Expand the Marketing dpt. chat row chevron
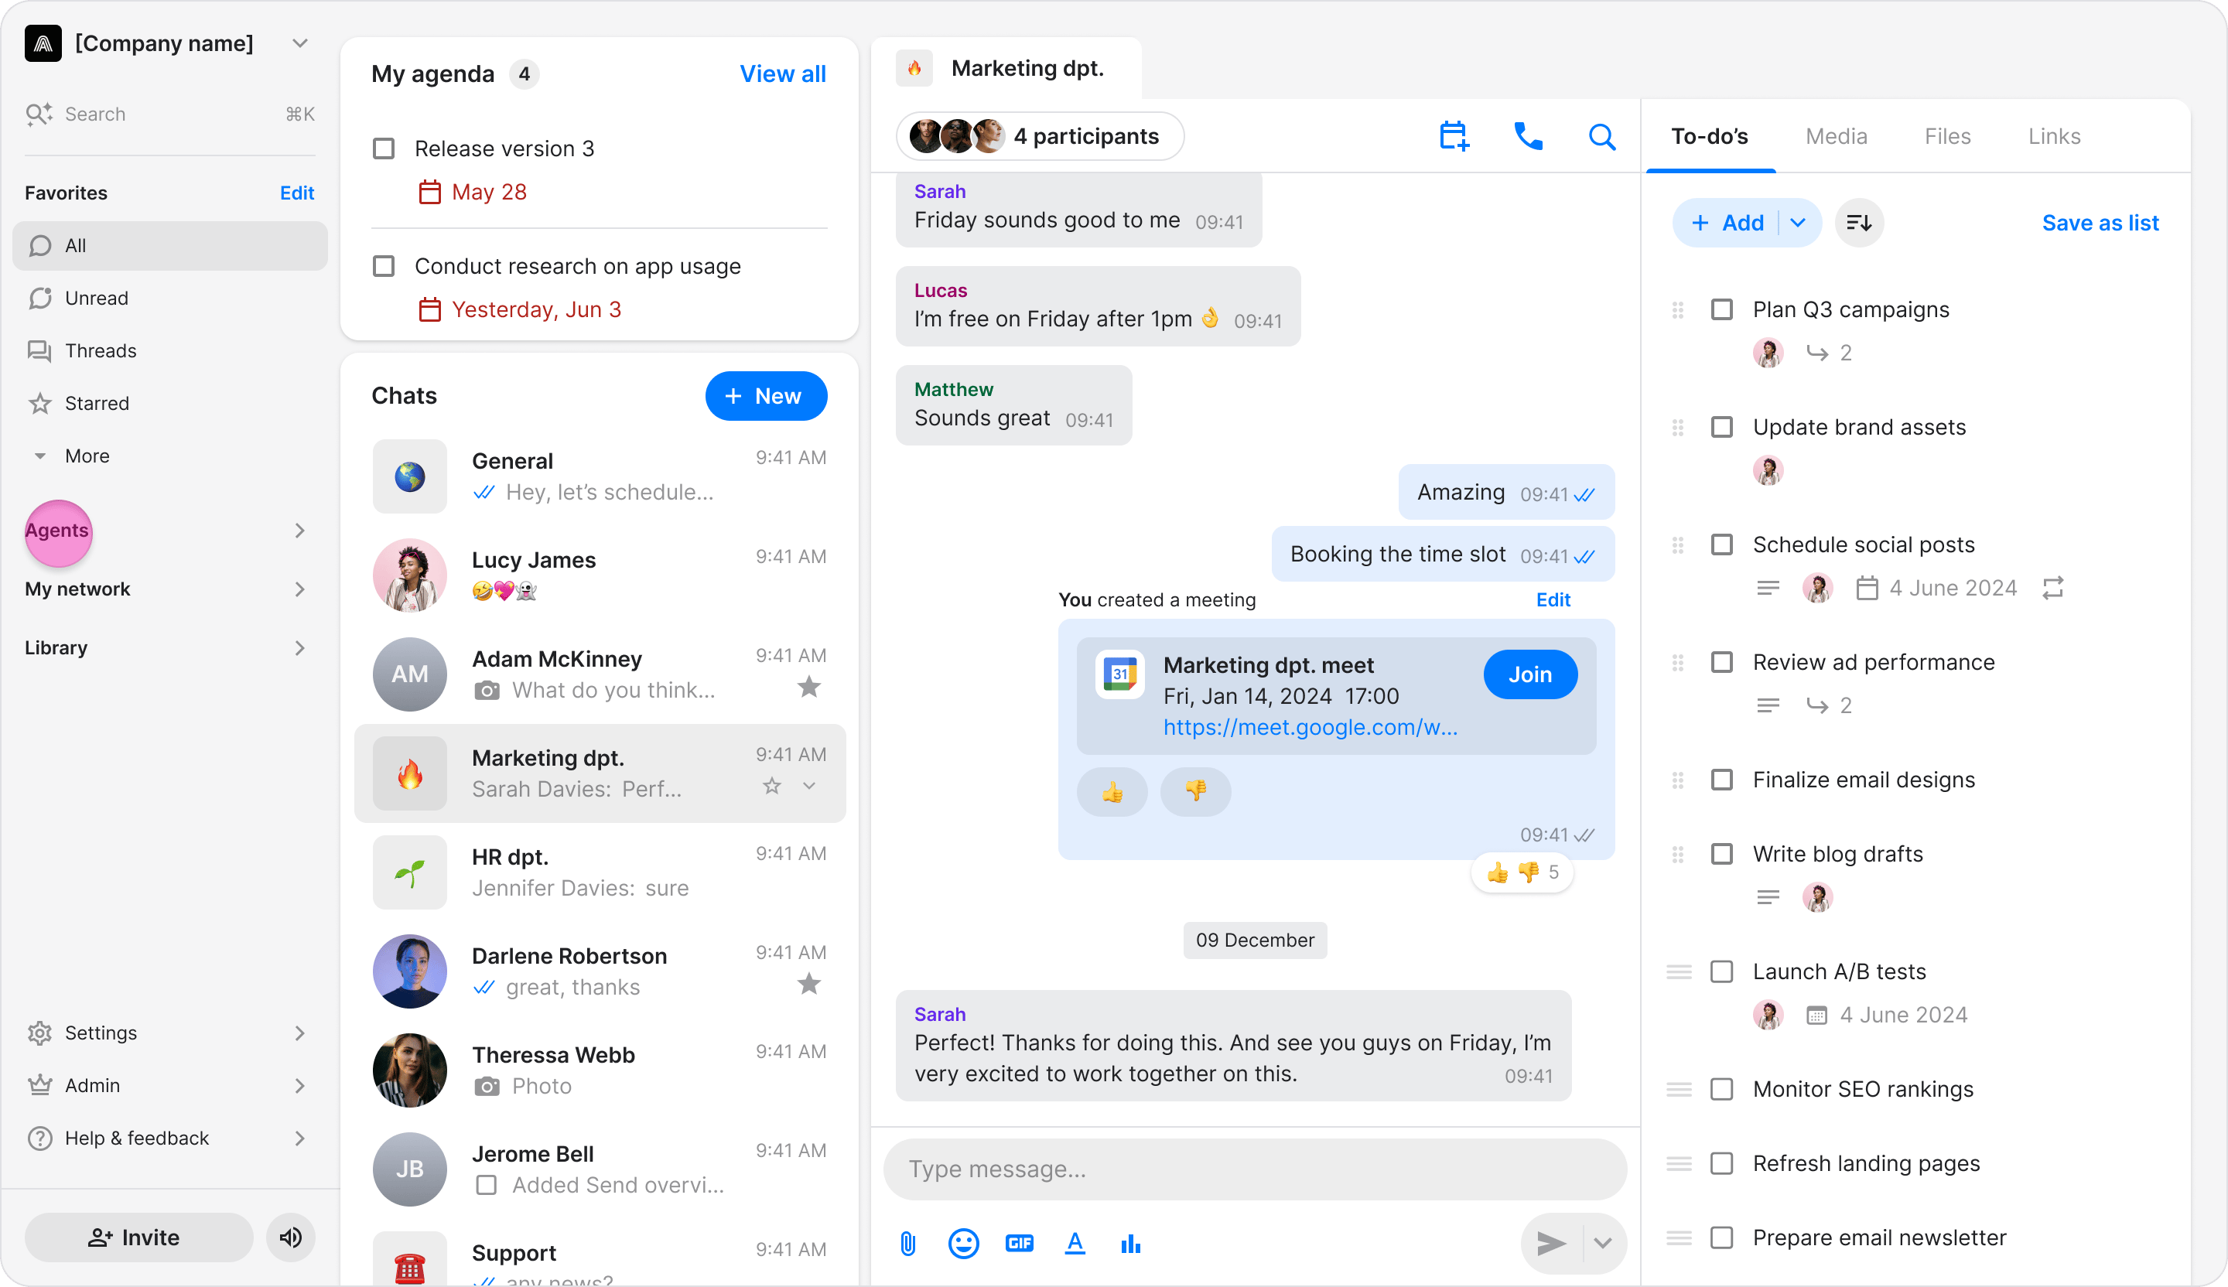Screen dimensions: 2228x1287 809,786
